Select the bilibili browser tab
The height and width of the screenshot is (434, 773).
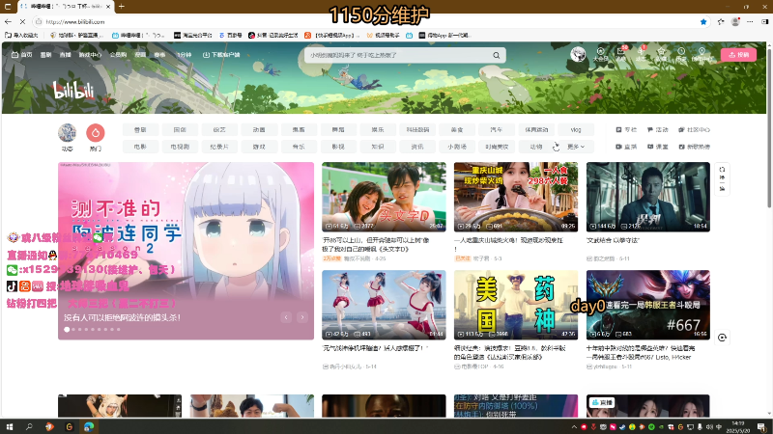pos(65,7)
